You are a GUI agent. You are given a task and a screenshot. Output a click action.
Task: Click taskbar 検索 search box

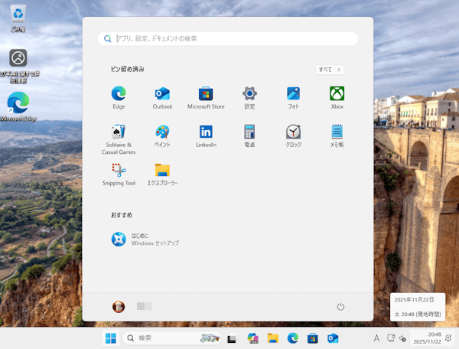click(172, 338)
